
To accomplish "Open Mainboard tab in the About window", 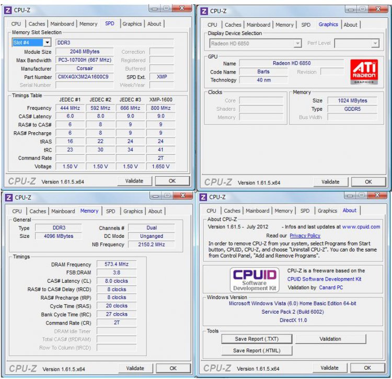I will [258, 211].
